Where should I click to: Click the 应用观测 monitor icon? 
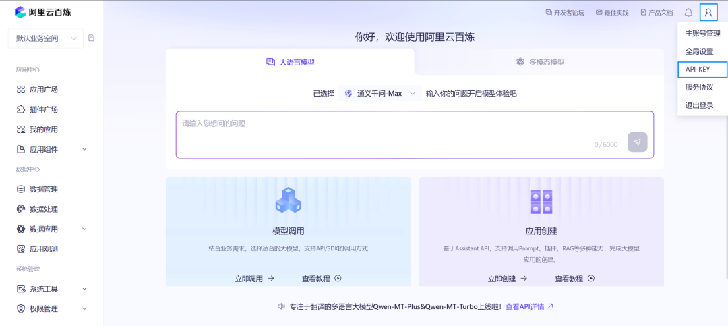click(x=20, y=249)
